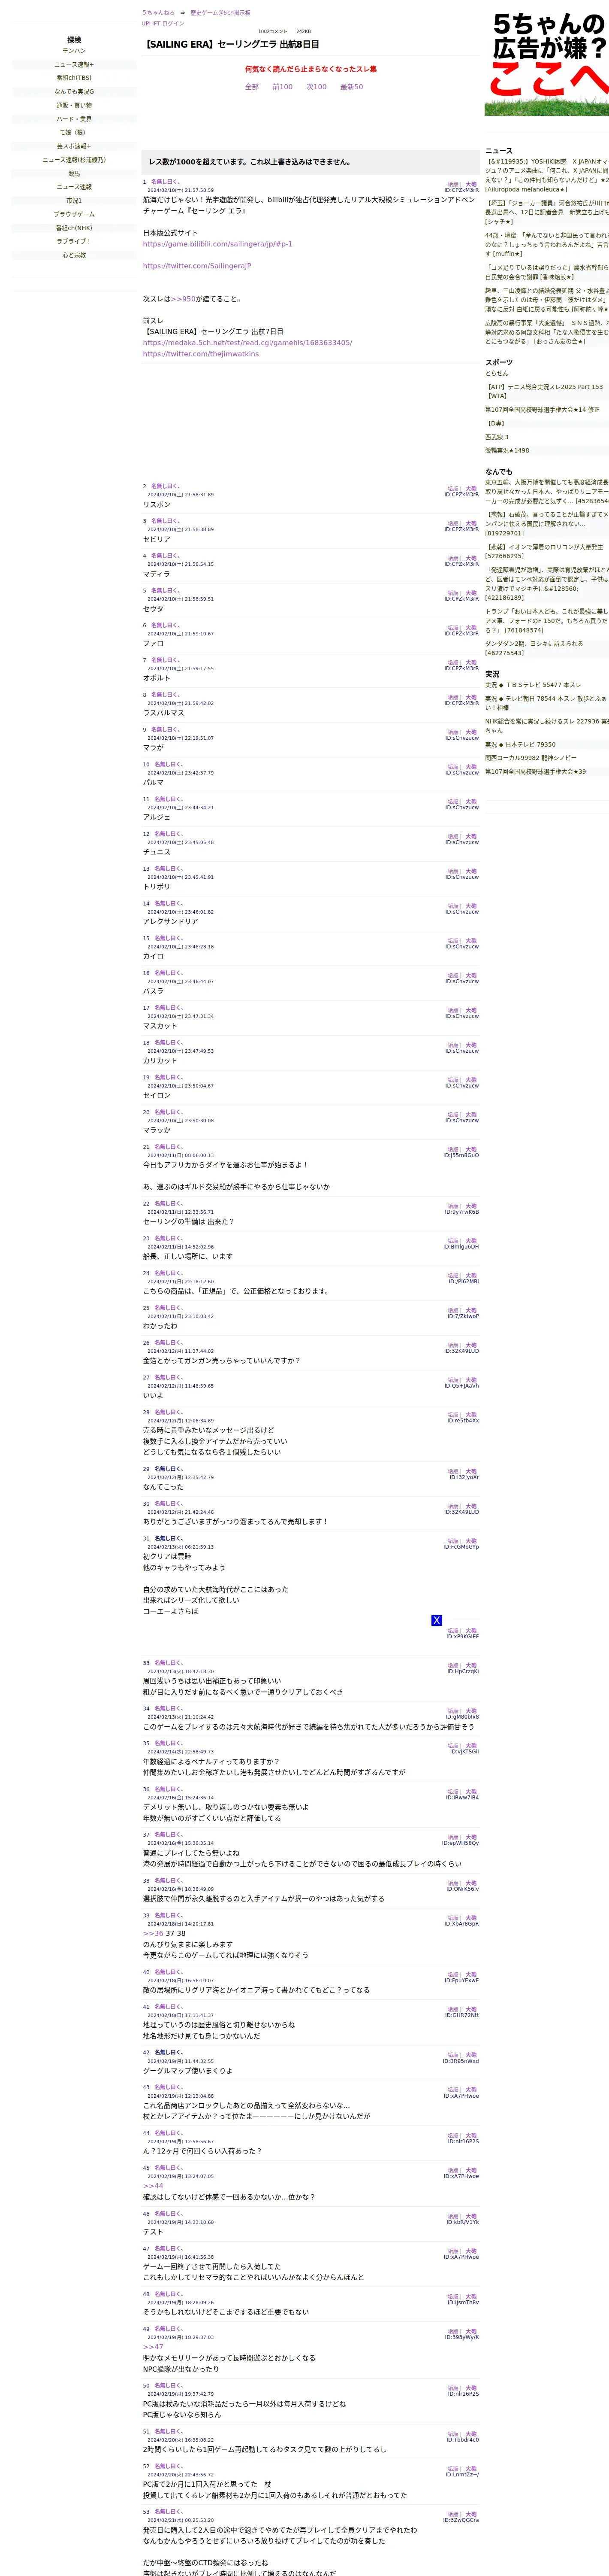Open the previous thread medaka.5ch.net link
Screen dimensions: 609x2576
click(x=247, y=343)
